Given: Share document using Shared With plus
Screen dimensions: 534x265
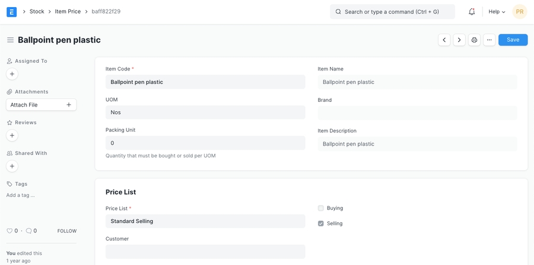Looking at the screenshot, I should (x=12, y=166).
